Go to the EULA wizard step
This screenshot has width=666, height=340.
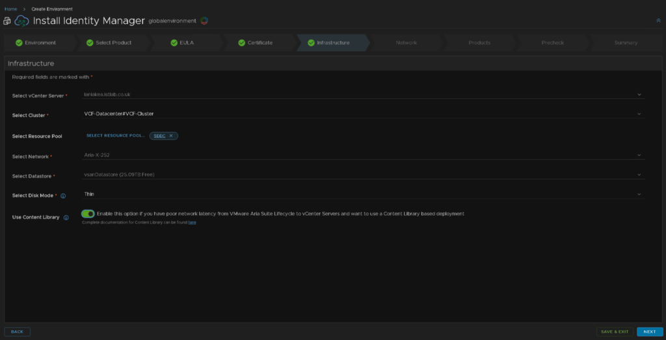point(187,43)
